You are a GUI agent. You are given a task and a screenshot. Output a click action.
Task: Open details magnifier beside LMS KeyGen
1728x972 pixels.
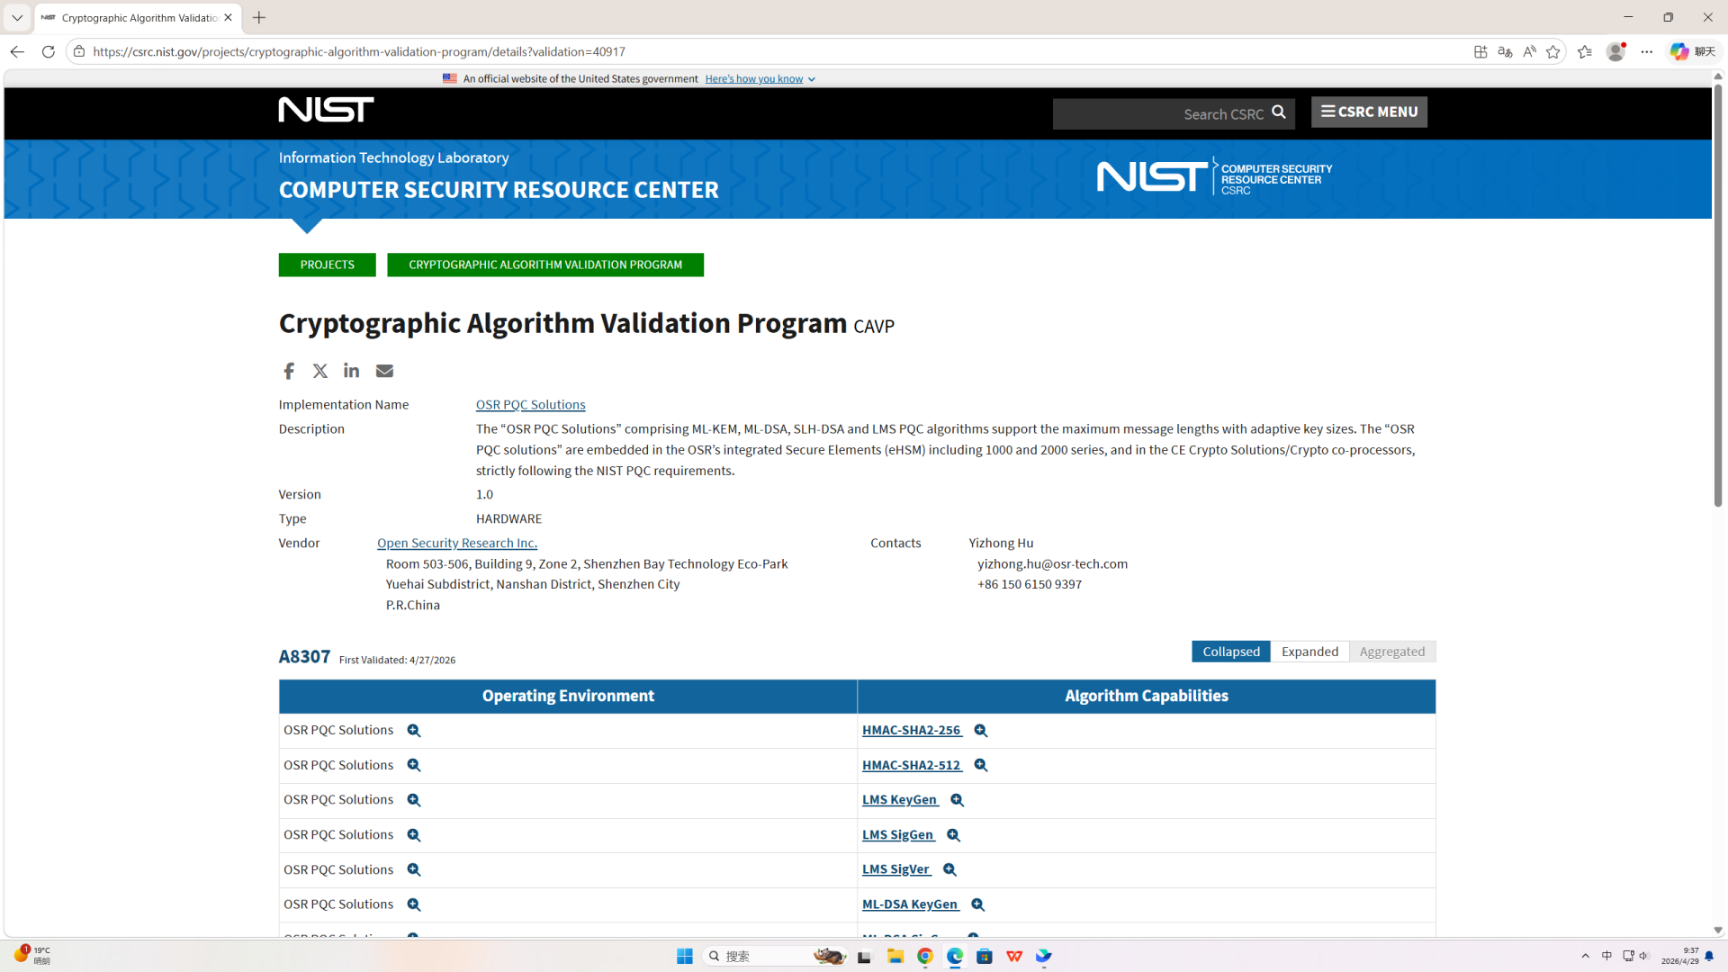[x=958, y=800]
